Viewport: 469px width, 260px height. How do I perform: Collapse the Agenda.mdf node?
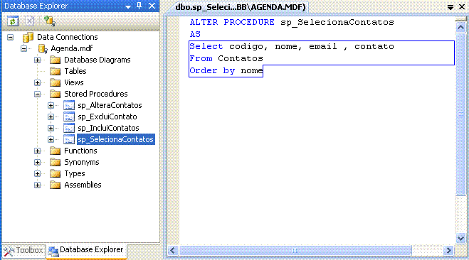pos(24,48)
